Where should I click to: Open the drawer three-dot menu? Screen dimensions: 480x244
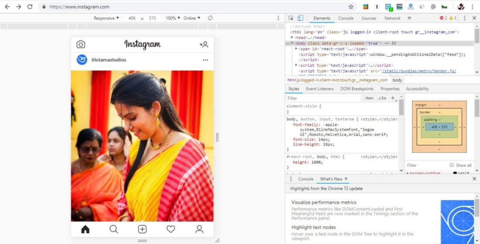291,179
